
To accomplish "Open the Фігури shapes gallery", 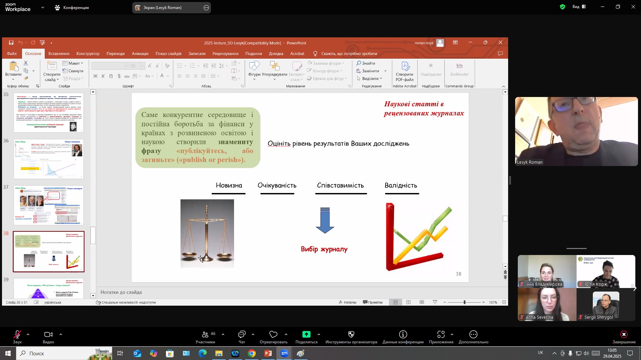I will coord(254,71).
